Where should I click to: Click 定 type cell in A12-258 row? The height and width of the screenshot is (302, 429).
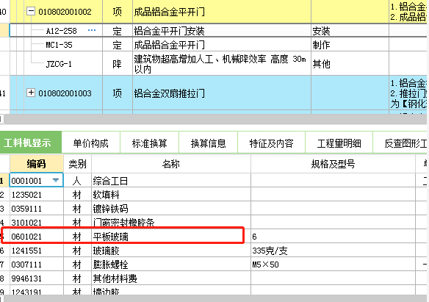pyautogui.click(x=118, y=31)
